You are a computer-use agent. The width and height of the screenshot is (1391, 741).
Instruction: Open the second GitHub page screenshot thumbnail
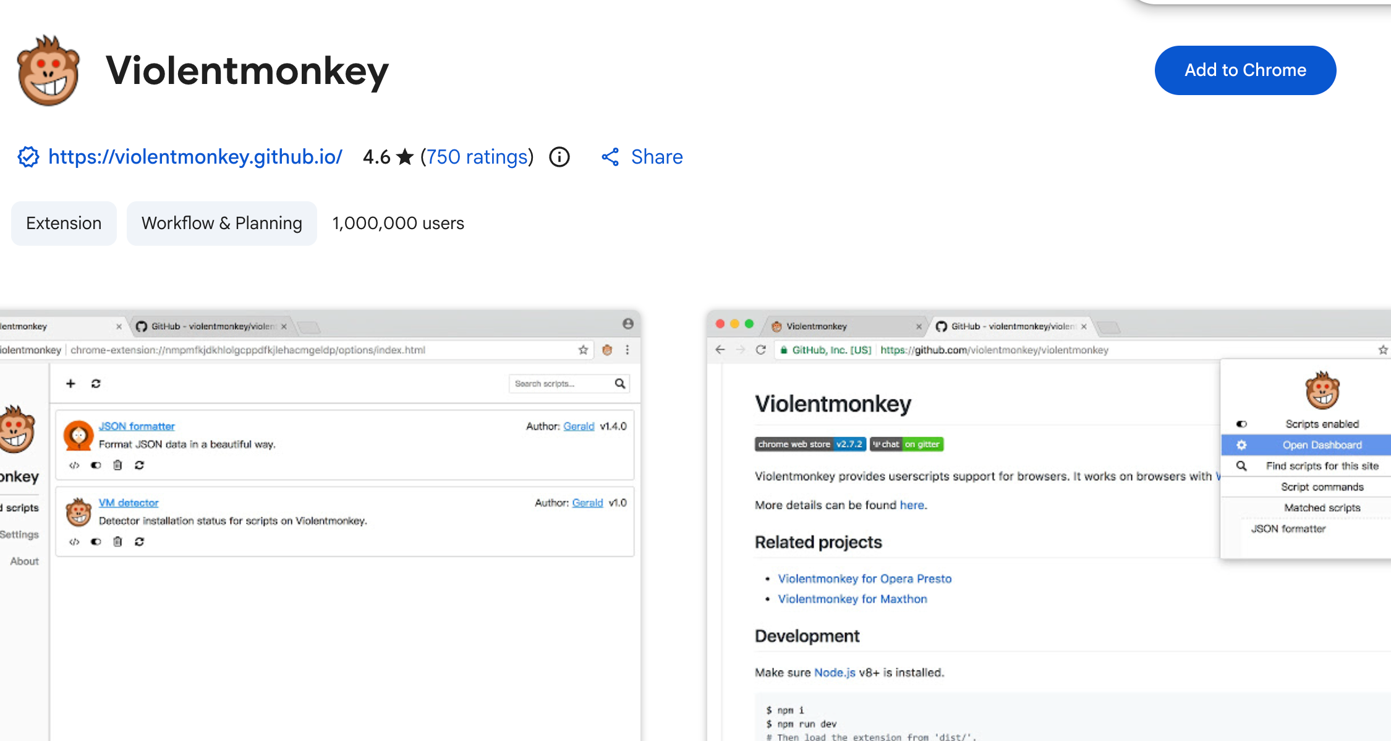pos(1049,525)
